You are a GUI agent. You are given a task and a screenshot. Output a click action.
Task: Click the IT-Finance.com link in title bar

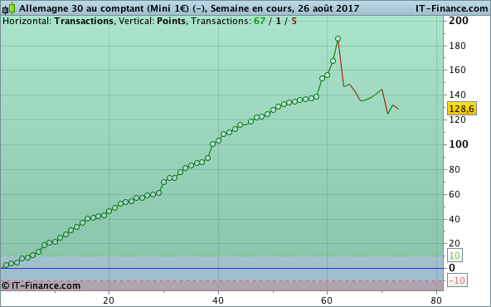pos(451,8)
